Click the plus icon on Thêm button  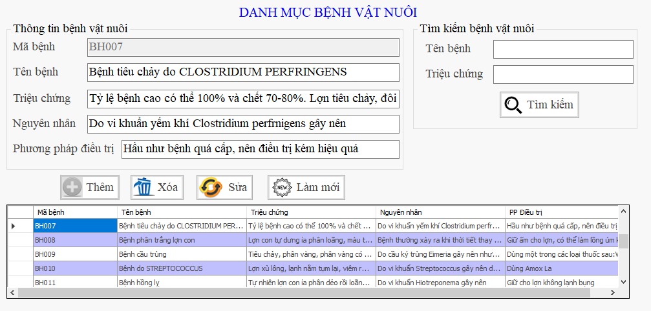coord(72,187)
